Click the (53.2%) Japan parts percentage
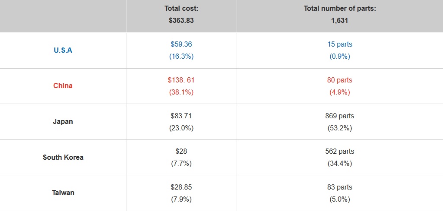Viewport: 448px width, 212px height. click(x=339, y=128)
